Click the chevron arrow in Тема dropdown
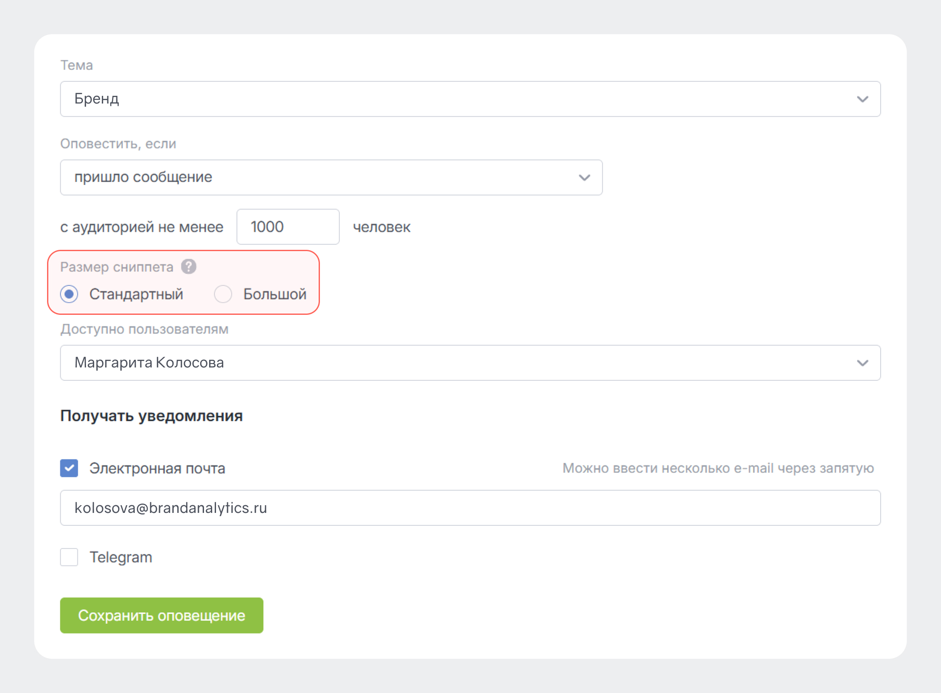Viewport: 941px width, 693px height. (x=862, y=99)
